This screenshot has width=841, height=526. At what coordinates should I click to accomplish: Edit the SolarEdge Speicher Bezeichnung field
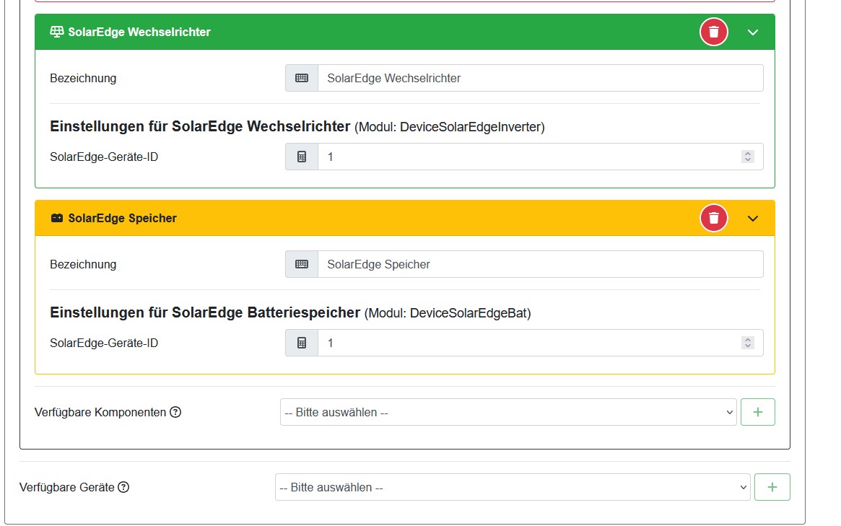[x=540, y=264]
